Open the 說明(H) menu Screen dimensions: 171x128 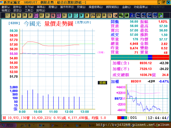[x=41, y=11]
